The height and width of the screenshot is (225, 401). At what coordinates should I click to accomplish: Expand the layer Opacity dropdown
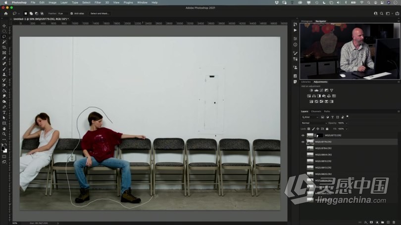coord(346,123)
